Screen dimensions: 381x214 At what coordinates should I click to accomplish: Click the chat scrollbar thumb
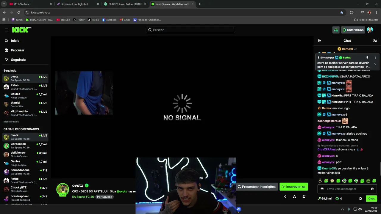pyautogui.click(x=380, y=169)
